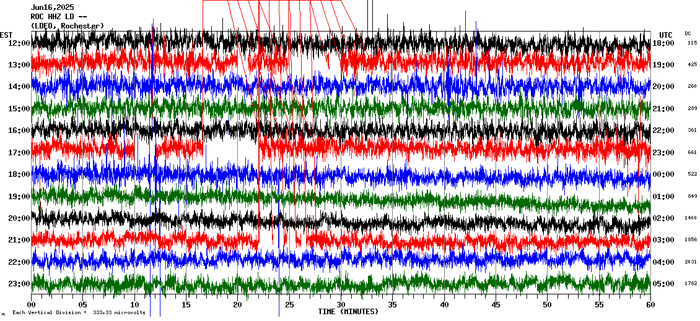Select the 18:00 EST row label
This screenshot has width=700, height=321.
click(19, 174)
